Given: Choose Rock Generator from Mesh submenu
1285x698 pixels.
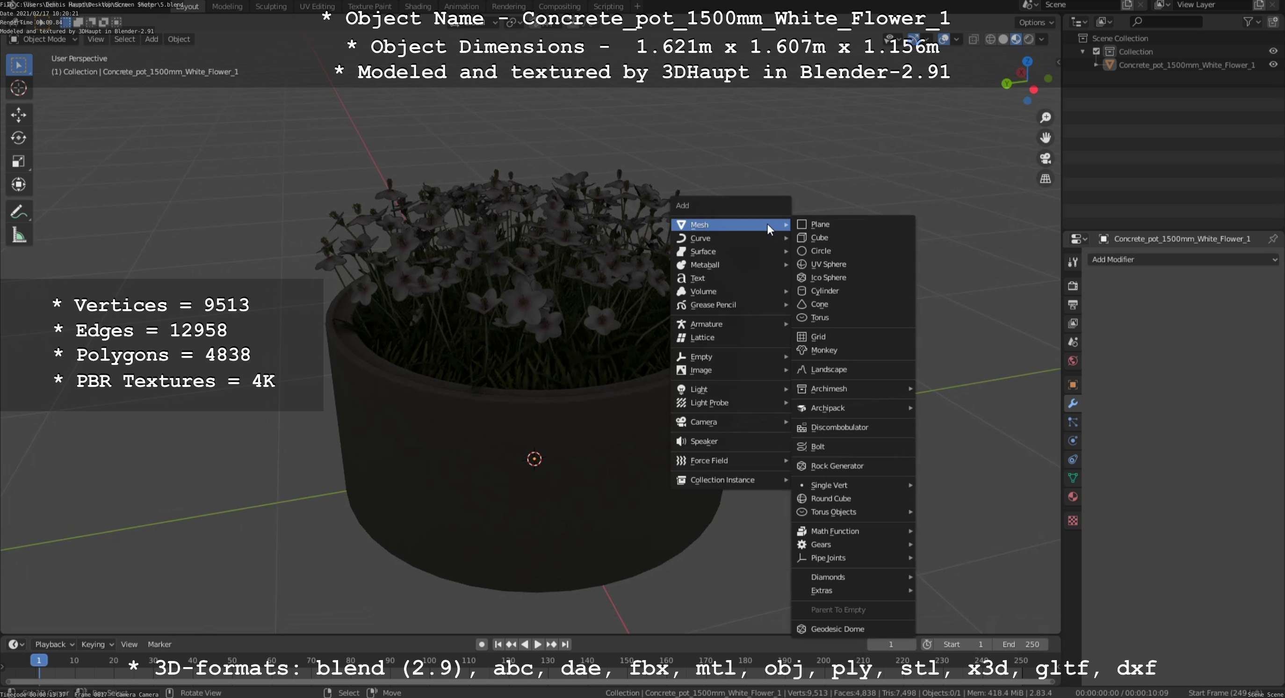Looking at the screenshot, I should click(x=853, y=466).
